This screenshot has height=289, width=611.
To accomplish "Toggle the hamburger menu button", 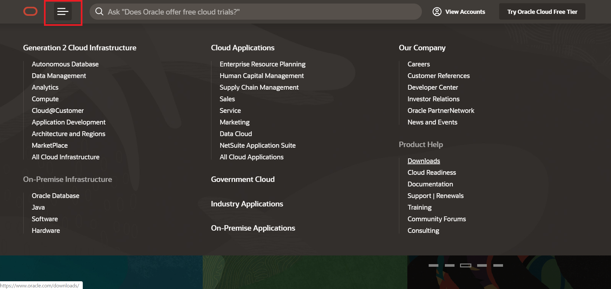I will pyautogui.click(x=63, y=12).
